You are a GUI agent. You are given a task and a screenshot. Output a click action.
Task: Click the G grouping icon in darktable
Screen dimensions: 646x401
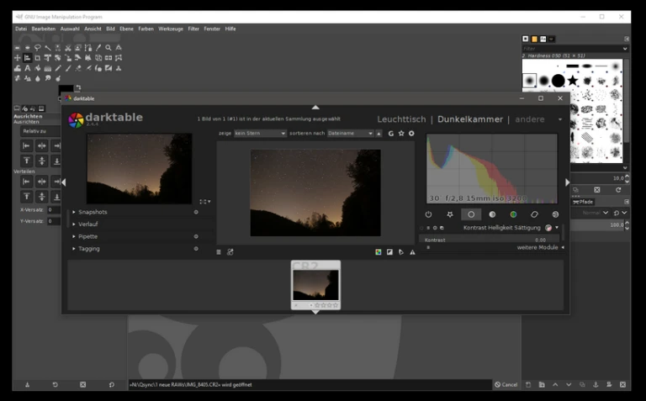(x=390, y=134)
